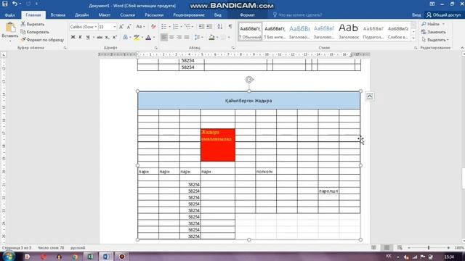The width and height of the screenshot is (465, 261).
Task: Open Word from Windows taskbar
Action: click(105, 257)
